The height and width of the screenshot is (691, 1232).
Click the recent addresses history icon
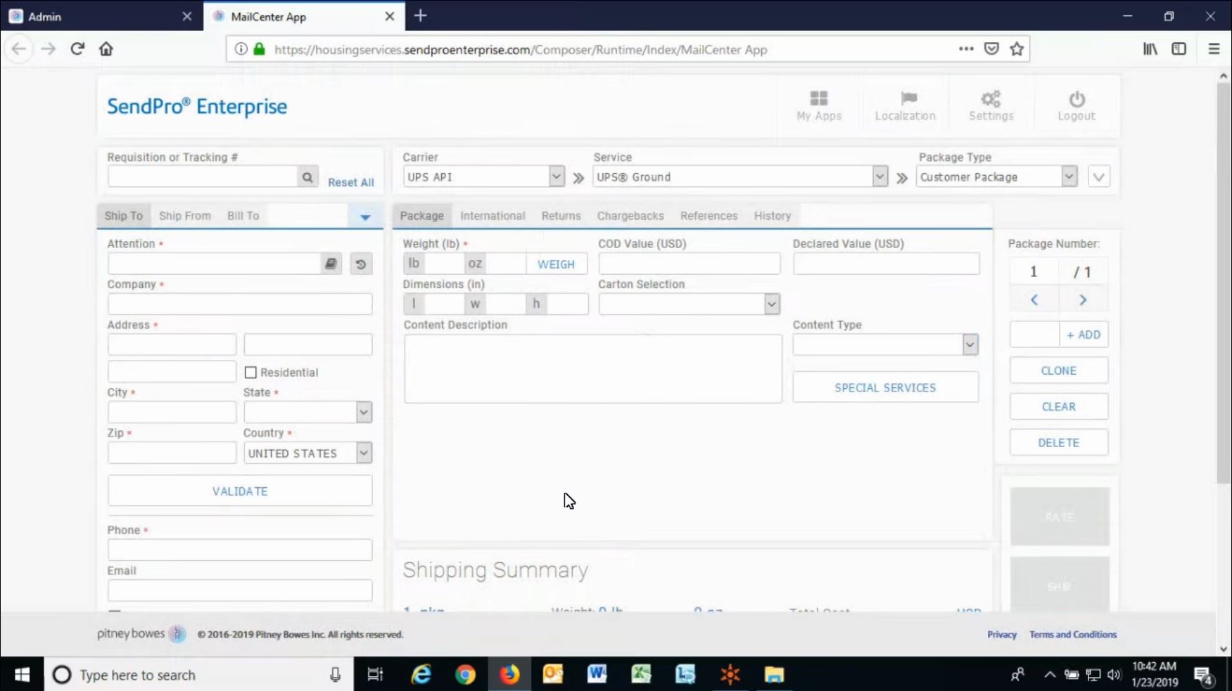click(361, 264)
